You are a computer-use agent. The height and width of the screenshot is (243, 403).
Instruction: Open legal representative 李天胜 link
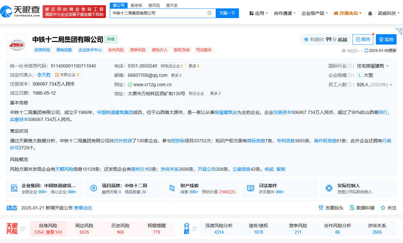click(x=44, y=75)
